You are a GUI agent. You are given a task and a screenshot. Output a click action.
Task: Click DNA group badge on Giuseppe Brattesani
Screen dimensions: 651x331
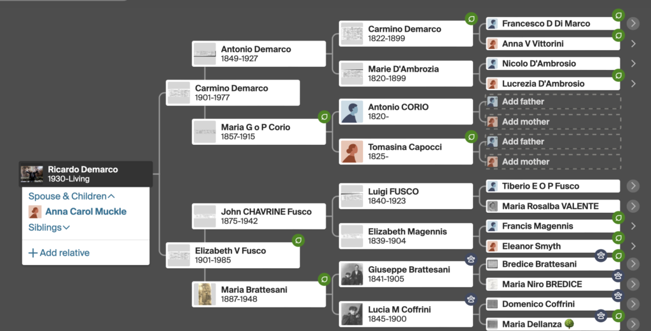[x=471, y=260]
